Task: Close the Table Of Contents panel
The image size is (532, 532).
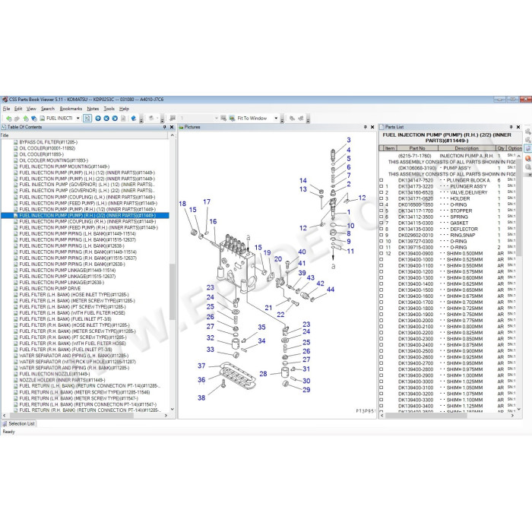Action: point(172,127)
